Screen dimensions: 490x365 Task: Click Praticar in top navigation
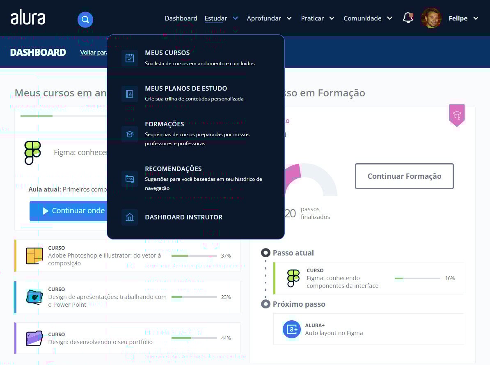point(312,18)
